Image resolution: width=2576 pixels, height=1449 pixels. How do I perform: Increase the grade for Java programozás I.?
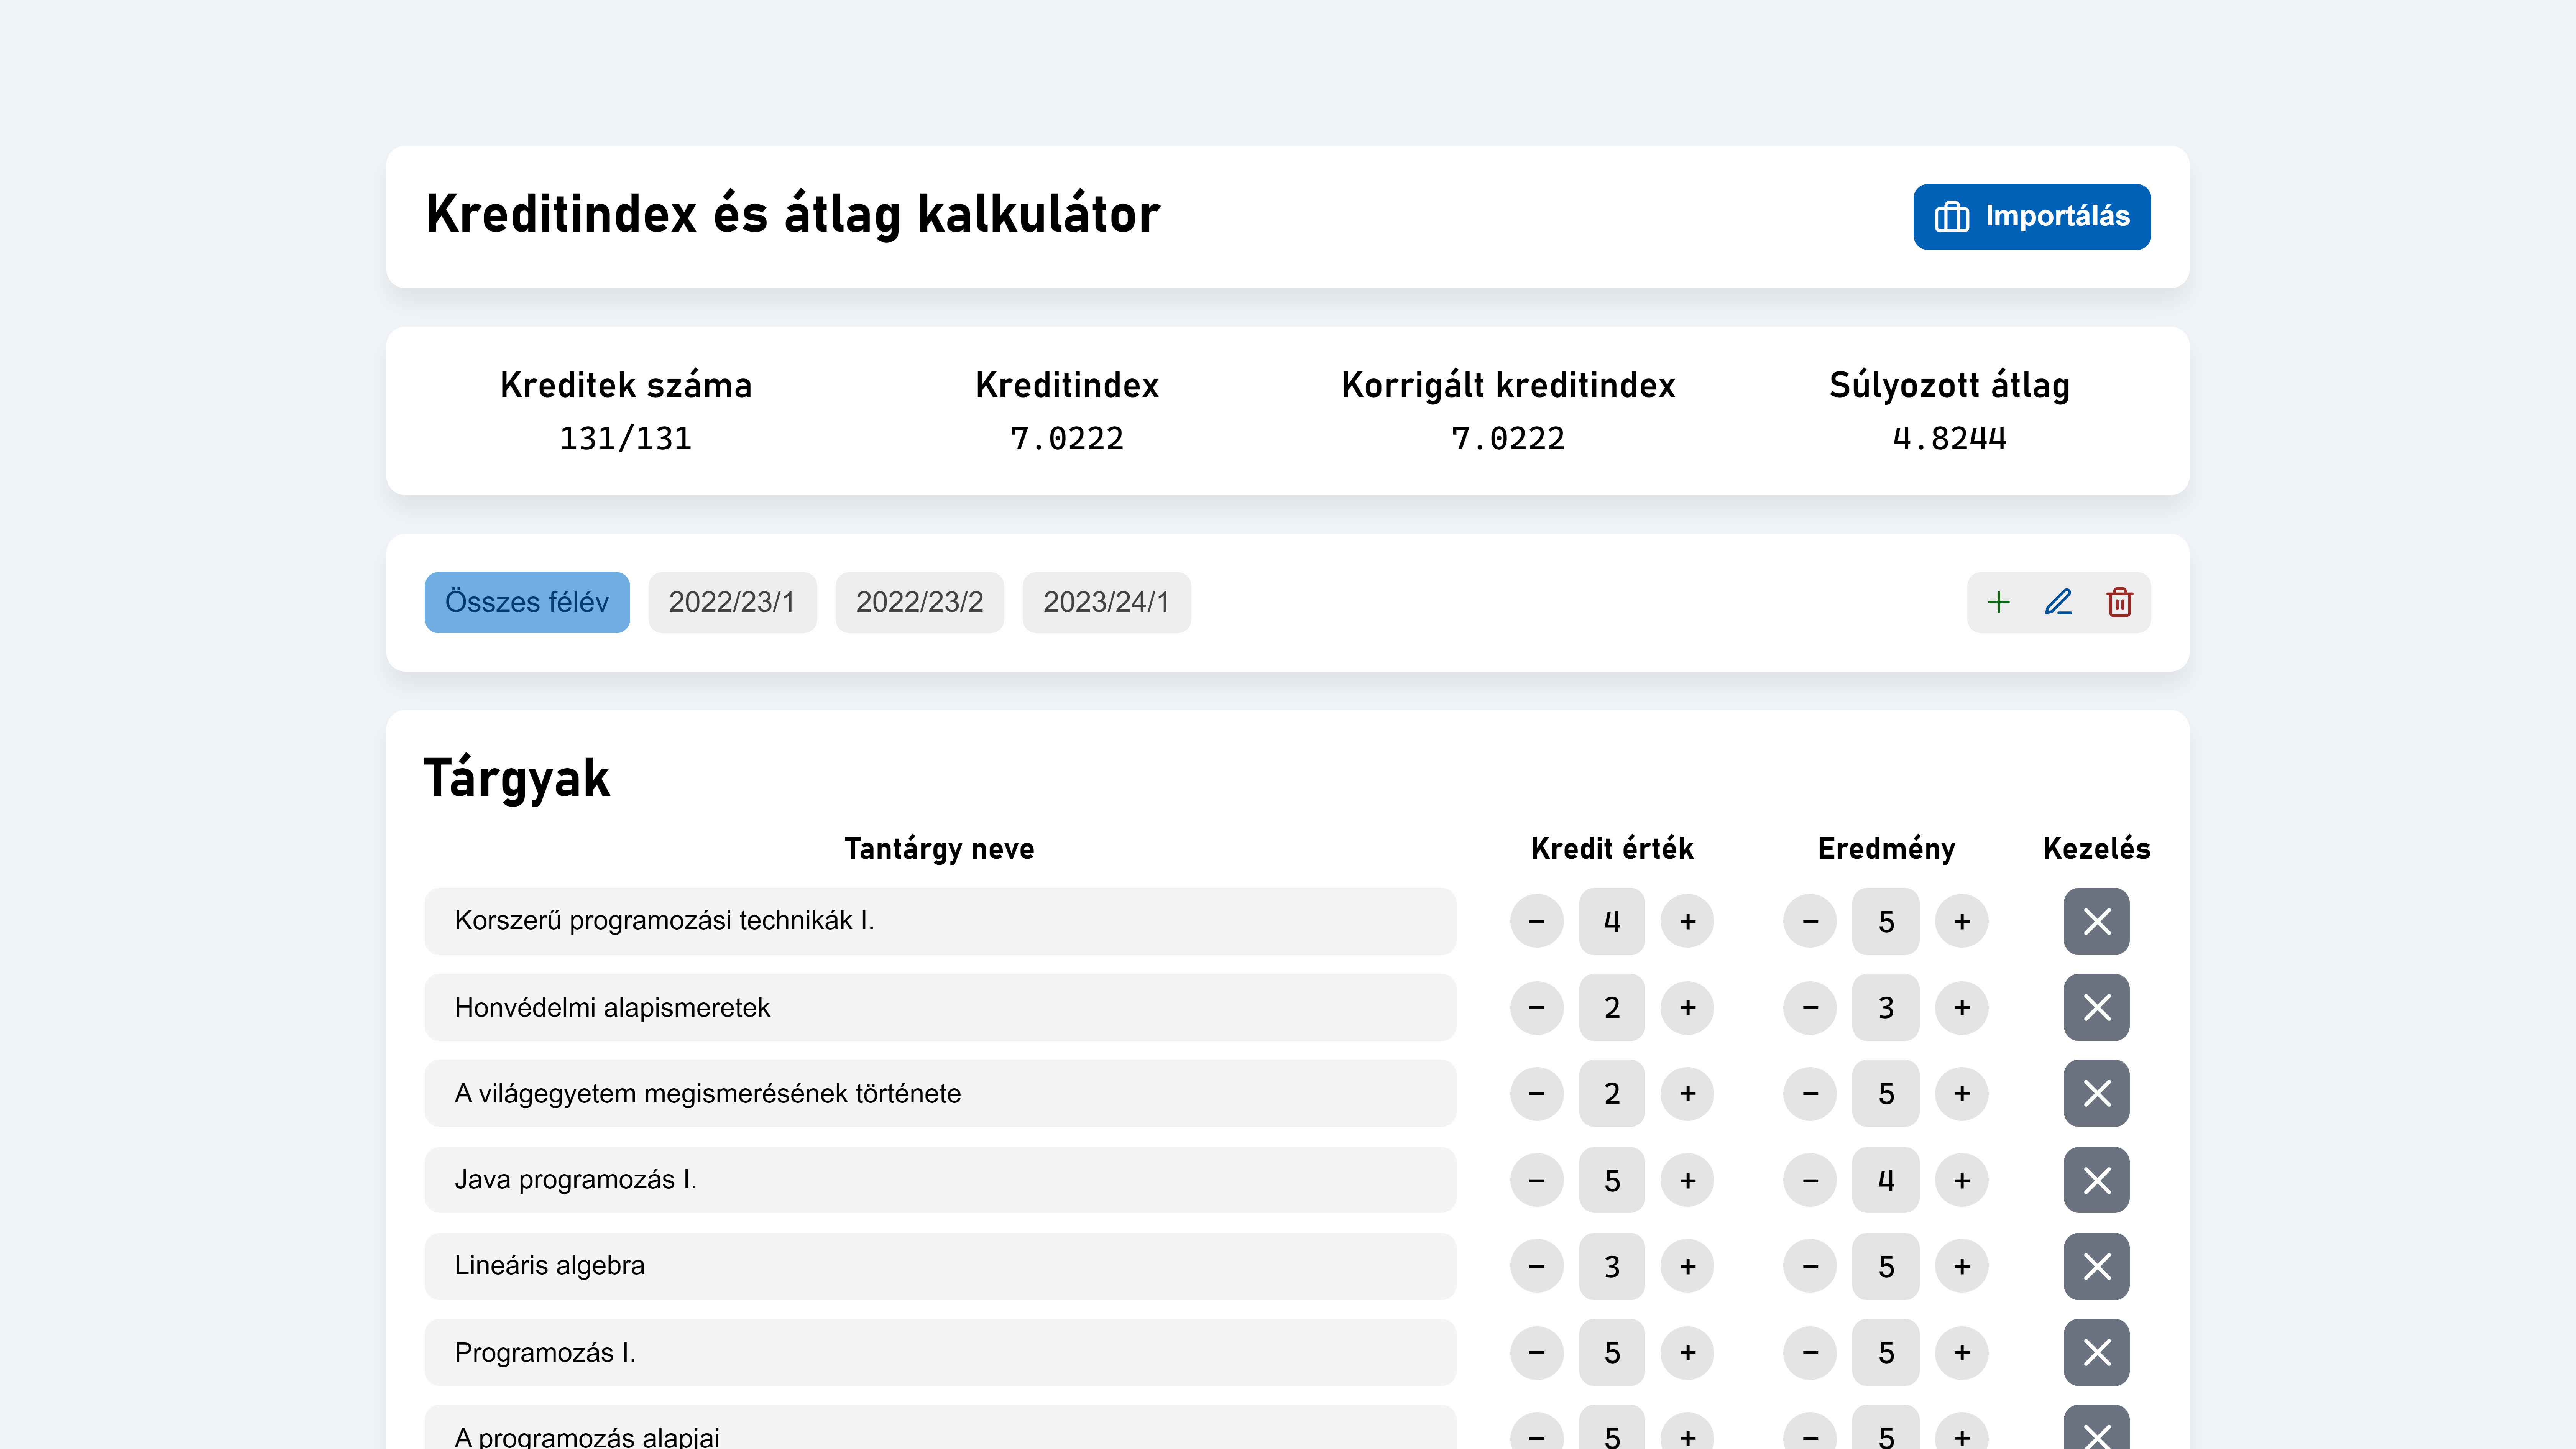point(1961,1180)
